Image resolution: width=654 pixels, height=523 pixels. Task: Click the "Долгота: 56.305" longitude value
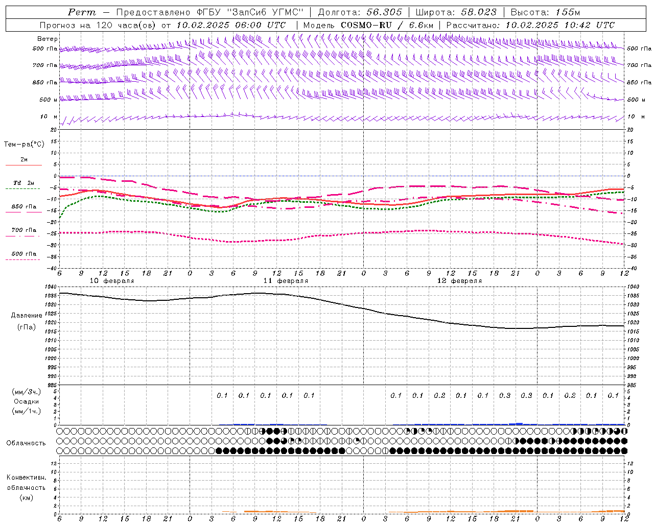click(360, 12)
